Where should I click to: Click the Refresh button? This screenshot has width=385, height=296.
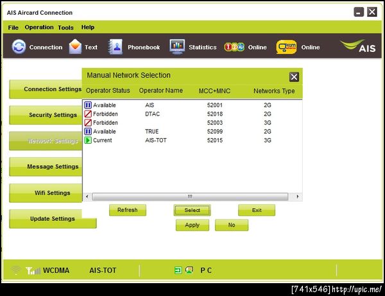[128, 210]
